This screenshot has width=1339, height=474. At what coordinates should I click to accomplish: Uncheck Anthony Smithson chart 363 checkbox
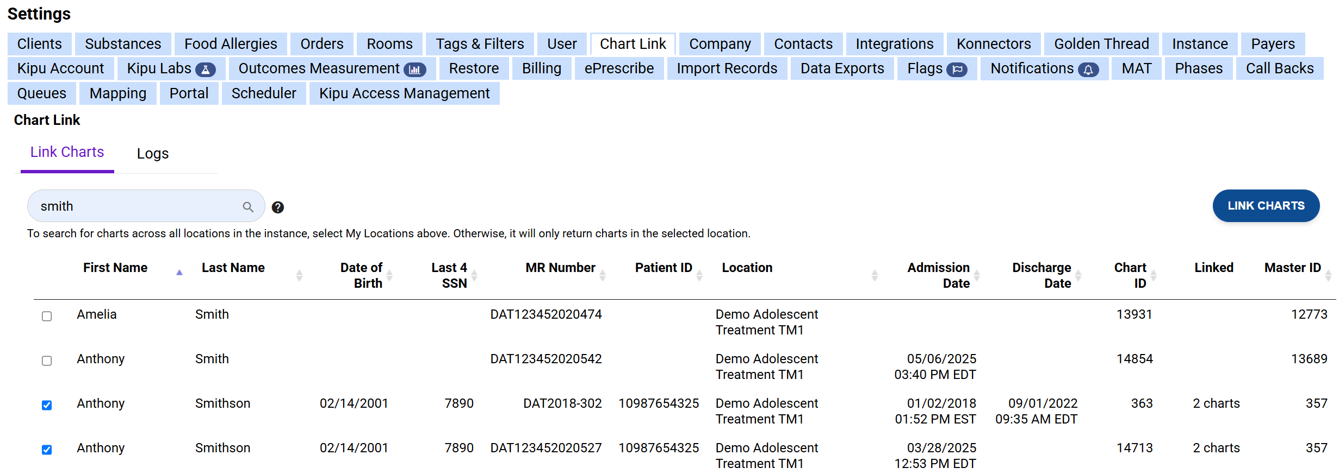click(47, 405)
